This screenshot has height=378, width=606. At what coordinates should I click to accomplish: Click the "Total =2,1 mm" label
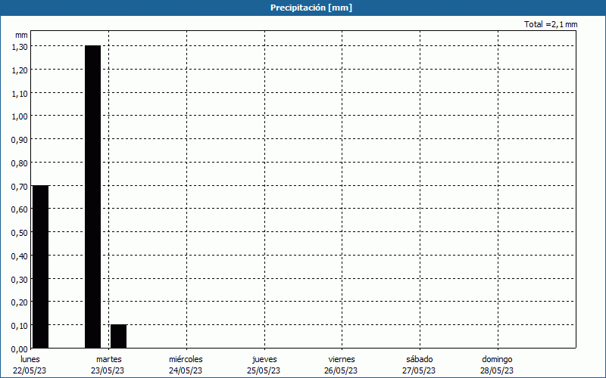551,24
